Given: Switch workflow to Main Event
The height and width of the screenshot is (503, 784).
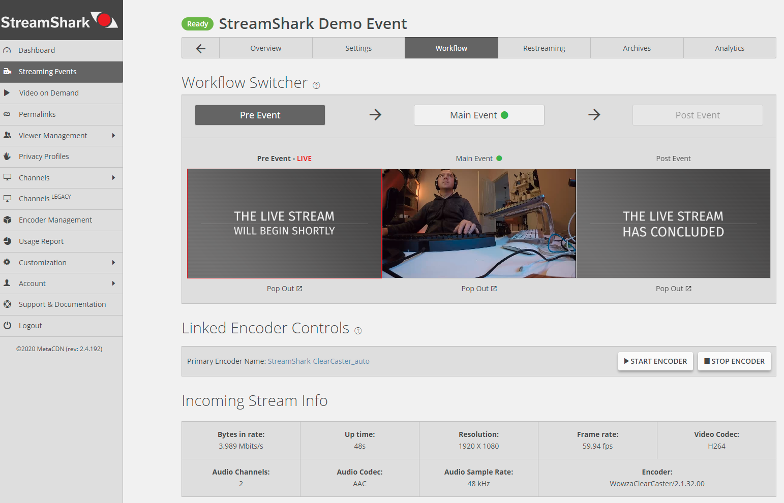Looking at the screenshot, I should [479, 115].
